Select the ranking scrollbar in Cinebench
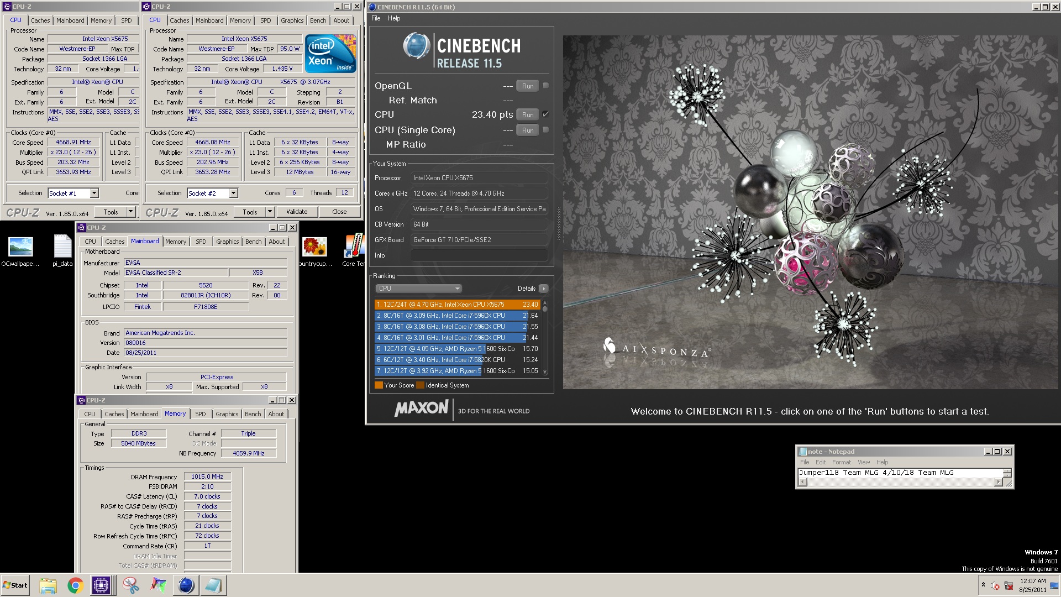The image size is (1061, 597). pyautogui.click(x=545, y=338)
